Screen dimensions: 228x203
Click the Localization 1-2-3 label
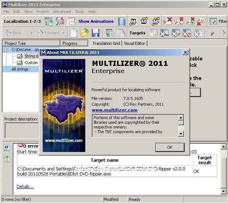[x=22, y=21]
